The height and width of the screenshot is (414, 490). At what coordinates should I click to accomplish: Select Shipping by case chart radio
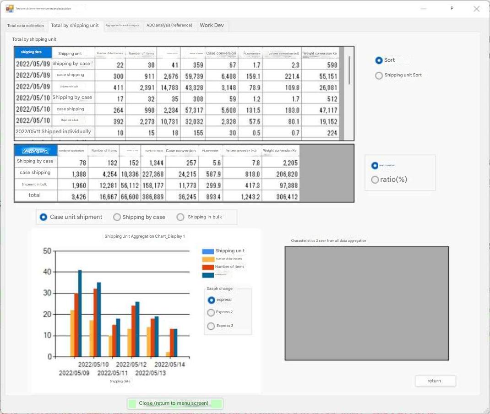[117, 217]
